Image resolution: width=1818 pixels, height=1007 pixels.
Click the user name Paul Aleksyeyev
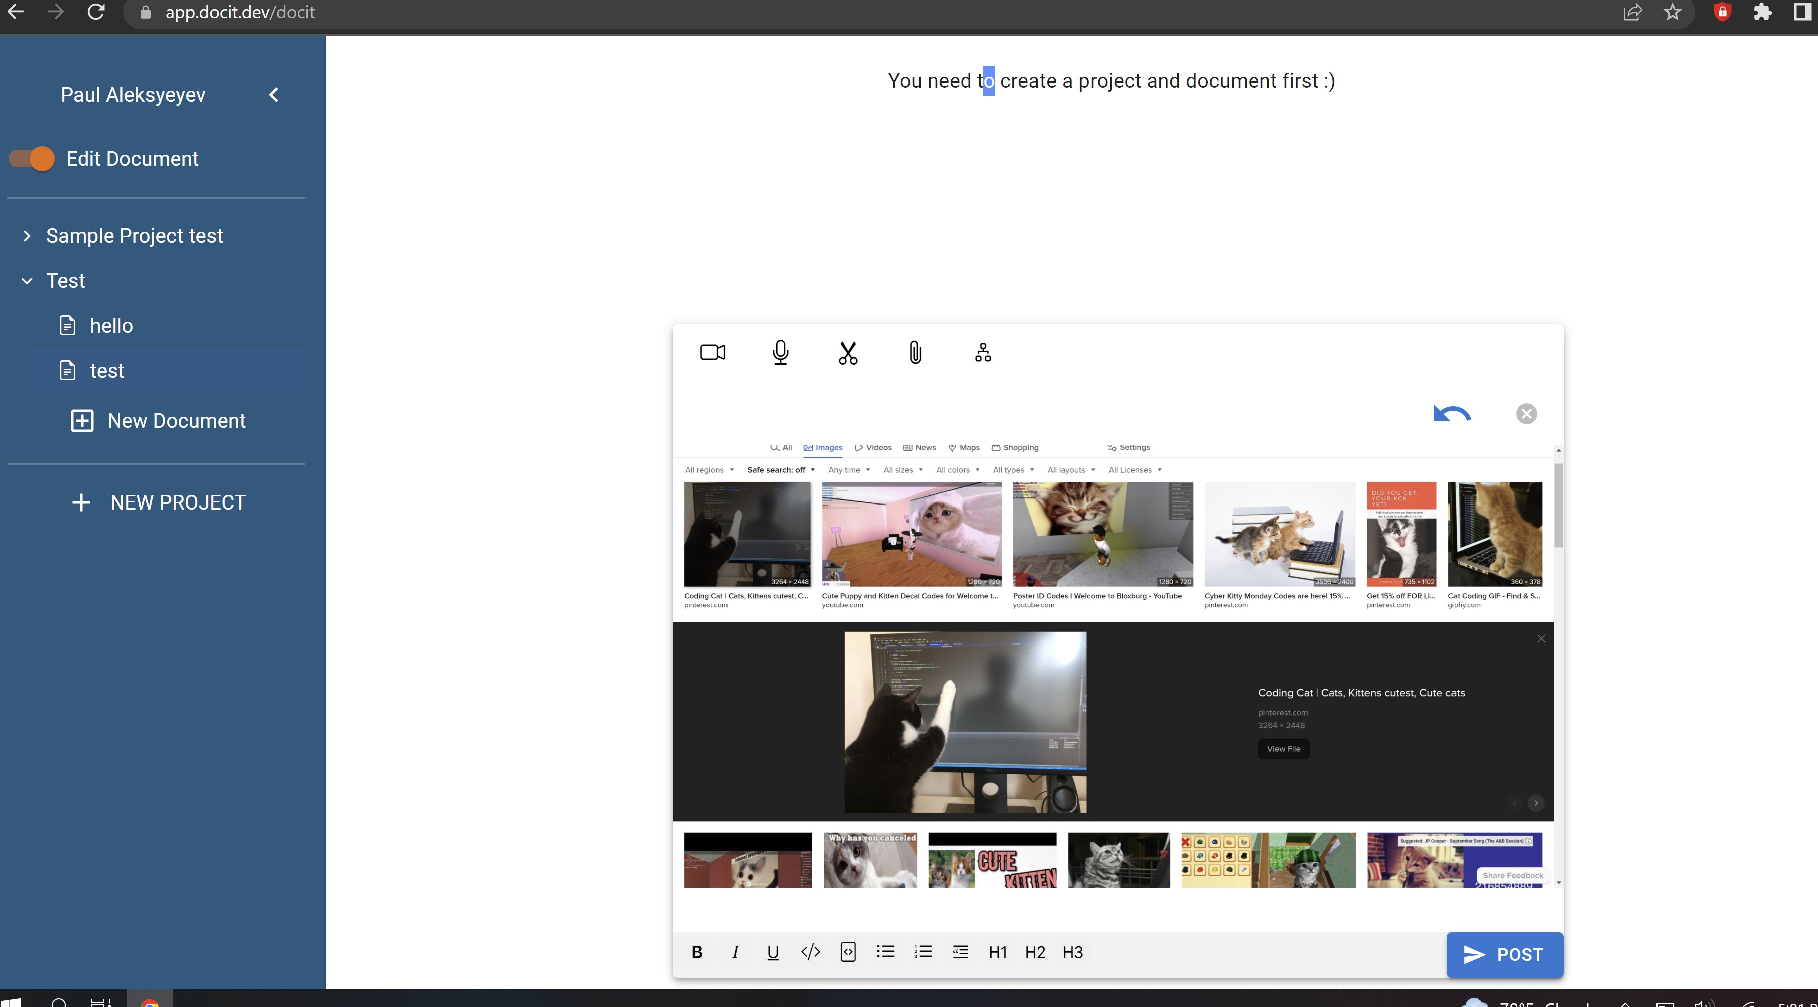point(133,95)
